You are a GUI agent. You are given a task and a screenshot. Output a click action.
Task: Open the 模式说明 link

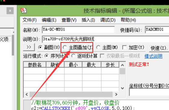click(153, 56)
